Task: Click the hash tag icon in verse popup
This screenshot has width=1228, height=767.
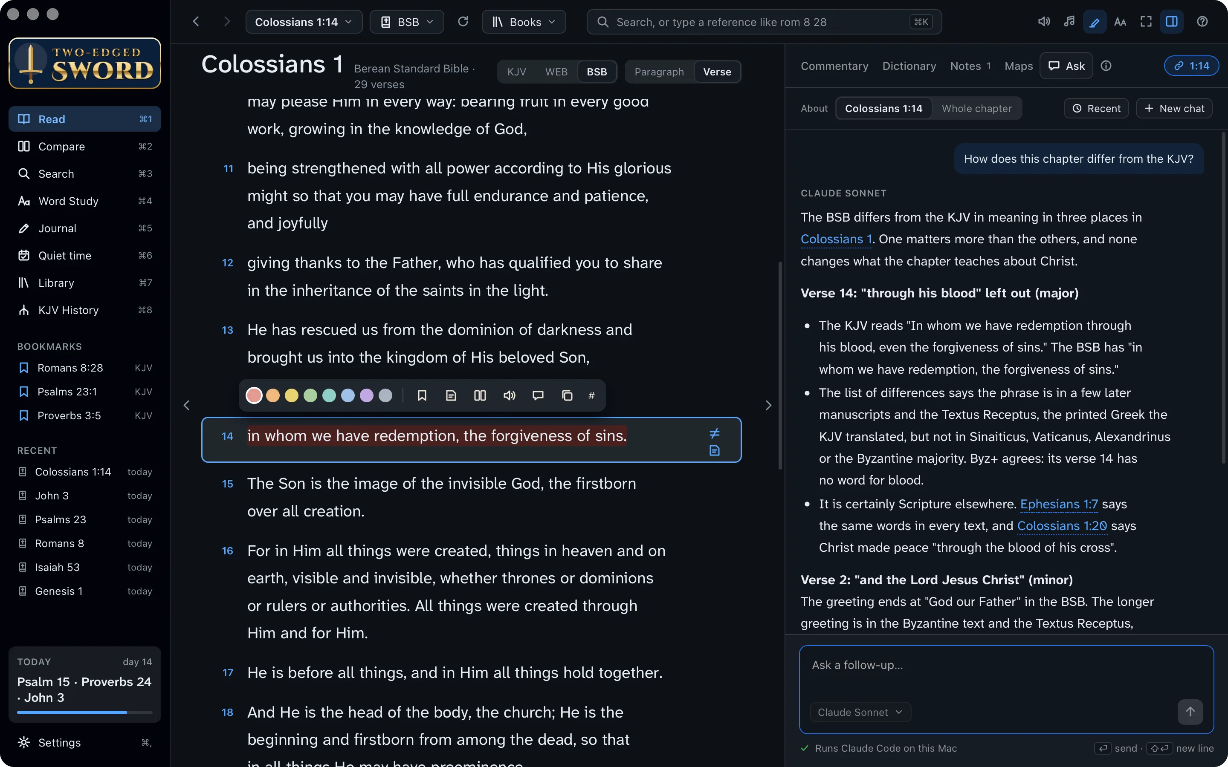Action: 591,396
